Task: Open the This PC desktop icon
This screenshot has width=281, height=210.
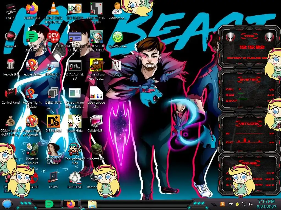Action: [11, 11]
